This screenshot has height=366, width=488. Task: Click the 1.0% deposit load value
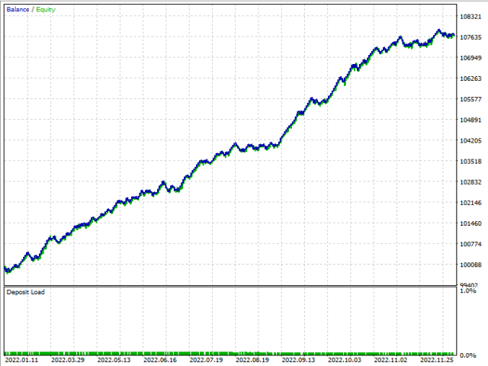467,291
